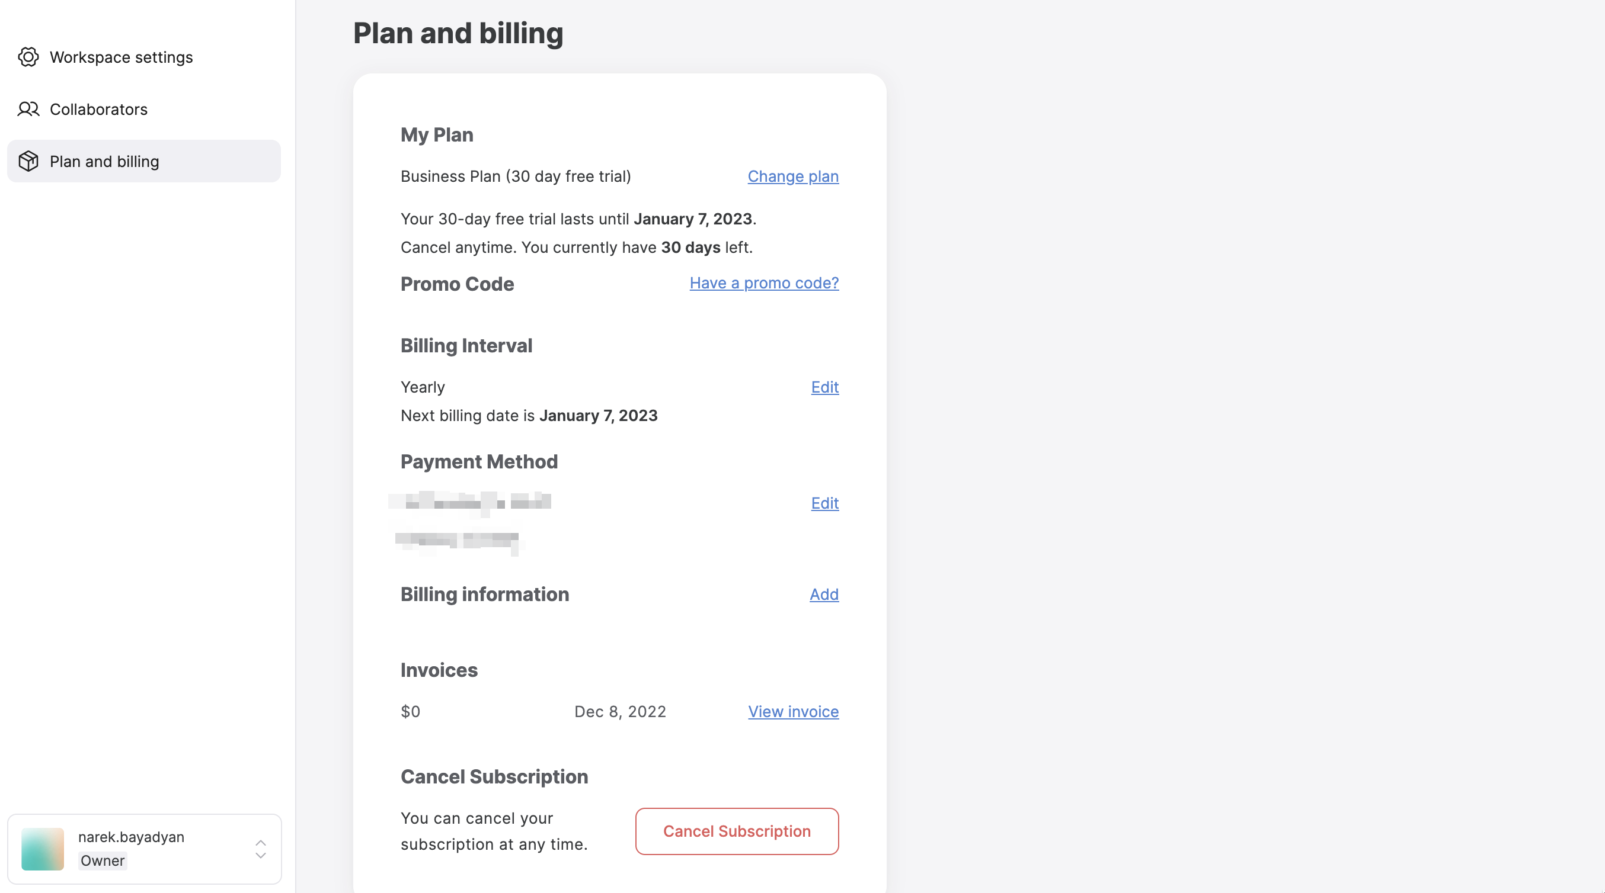Image resolution: width=1605 pixels, height=893 pixels.
Task: Add billing information
Action: tap(824, 595)
